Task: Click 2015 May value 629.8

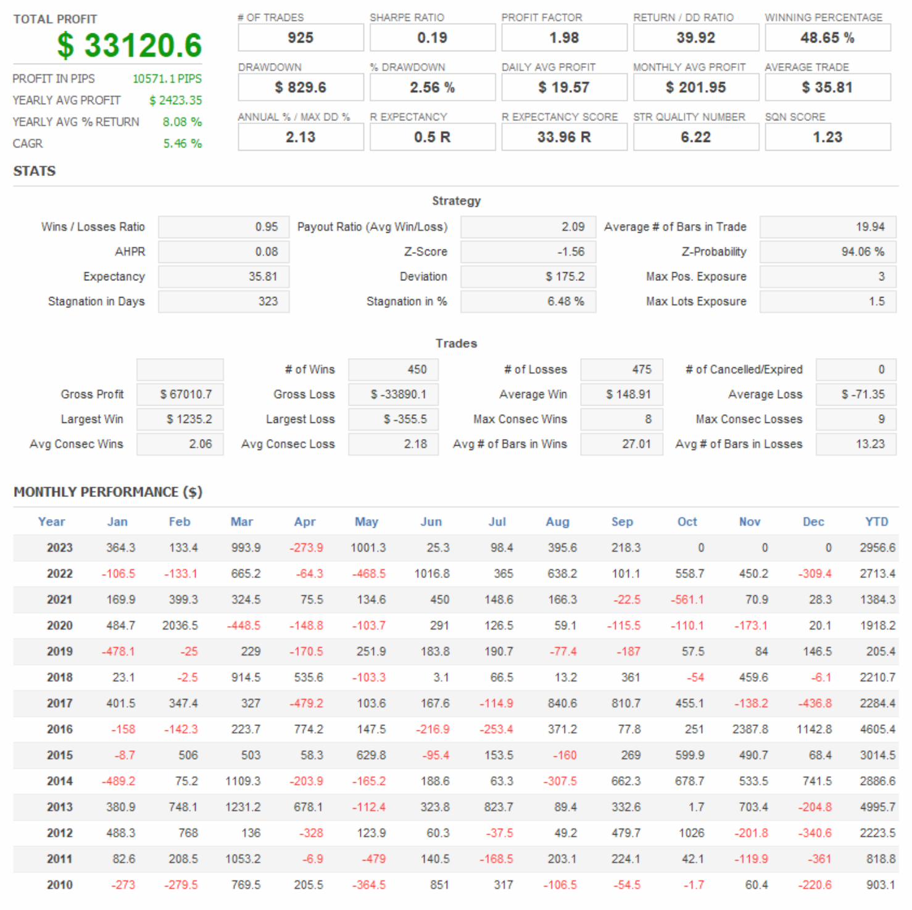Action: (371, 755)
